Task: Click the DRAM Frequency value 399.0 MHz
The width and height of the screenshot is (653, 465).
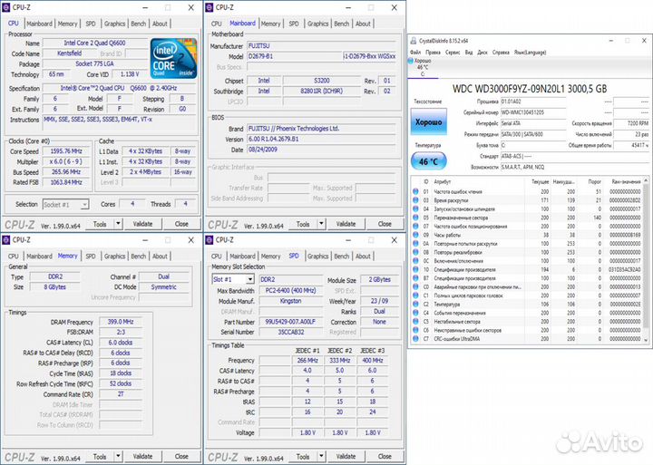Action: tap(121, 322)
